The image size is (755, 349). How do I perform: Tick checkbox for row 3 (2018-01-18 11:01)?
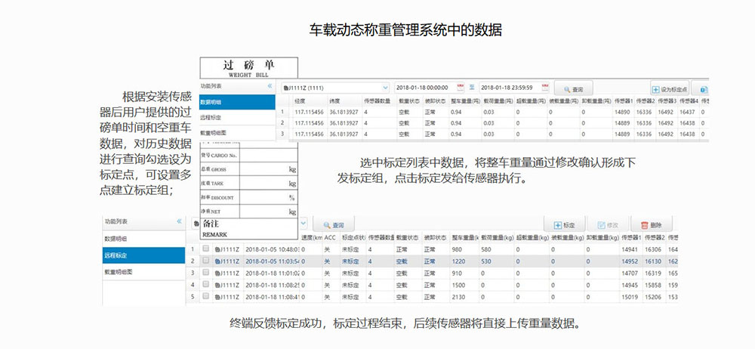[205, 273]
